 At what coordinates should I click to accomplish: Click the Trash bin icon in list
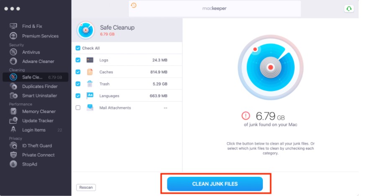[x=90, y=84]
